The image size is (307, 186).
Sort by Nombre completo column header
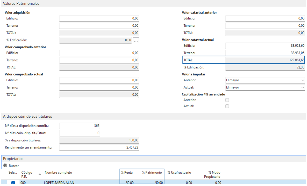pos(58,173)
